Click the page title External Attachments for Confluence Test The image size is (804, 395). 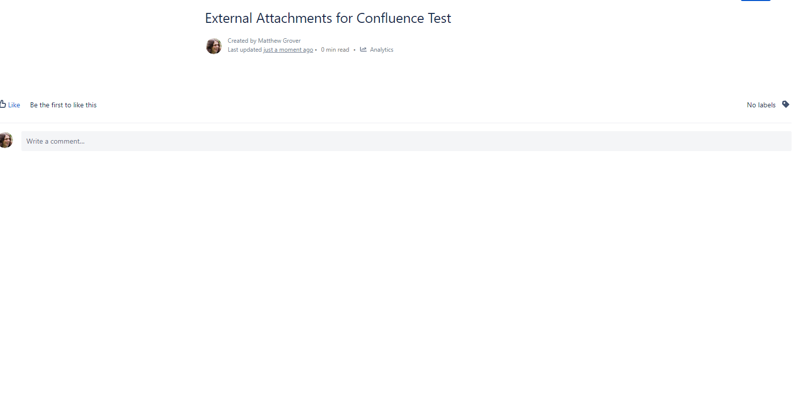328,18
